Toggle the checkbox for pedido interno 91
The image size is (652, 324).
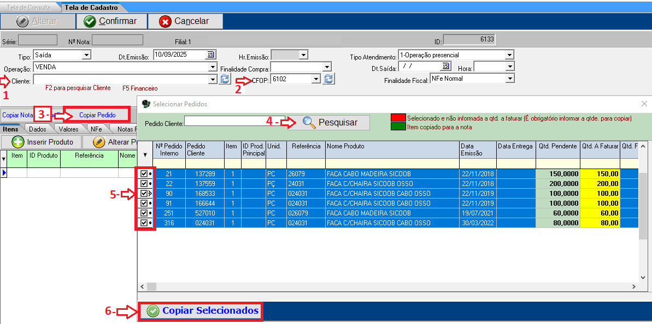click(144, 203)
